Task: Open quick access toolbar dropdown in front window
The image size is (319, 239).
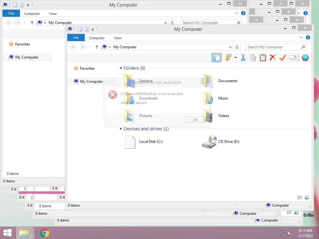Action: click(93, 30)
